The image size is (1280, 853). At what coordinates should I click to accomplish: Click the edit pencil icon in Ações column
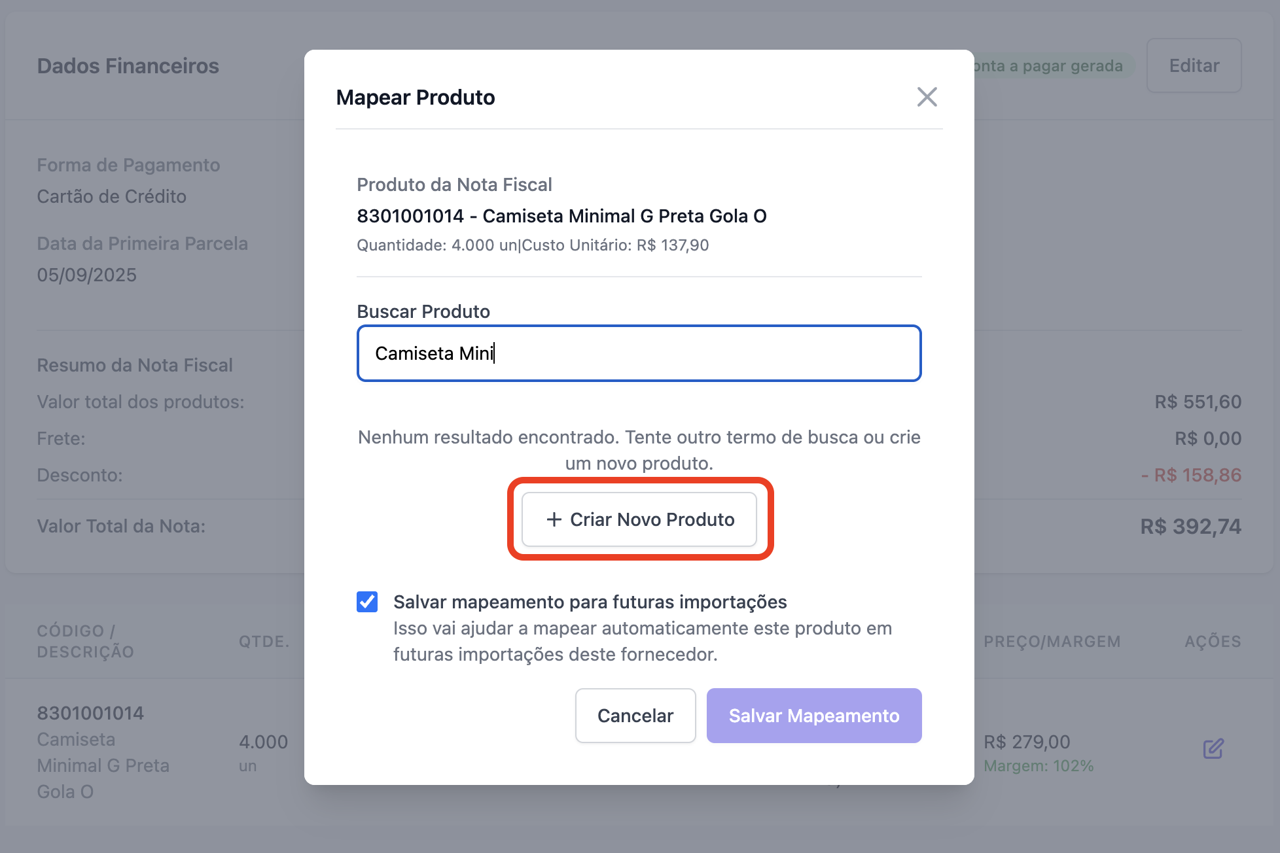1213,748
